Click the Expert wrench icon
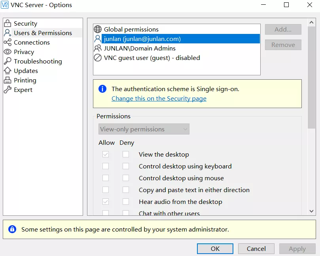 pyautogui.click(x=8, y=90)
